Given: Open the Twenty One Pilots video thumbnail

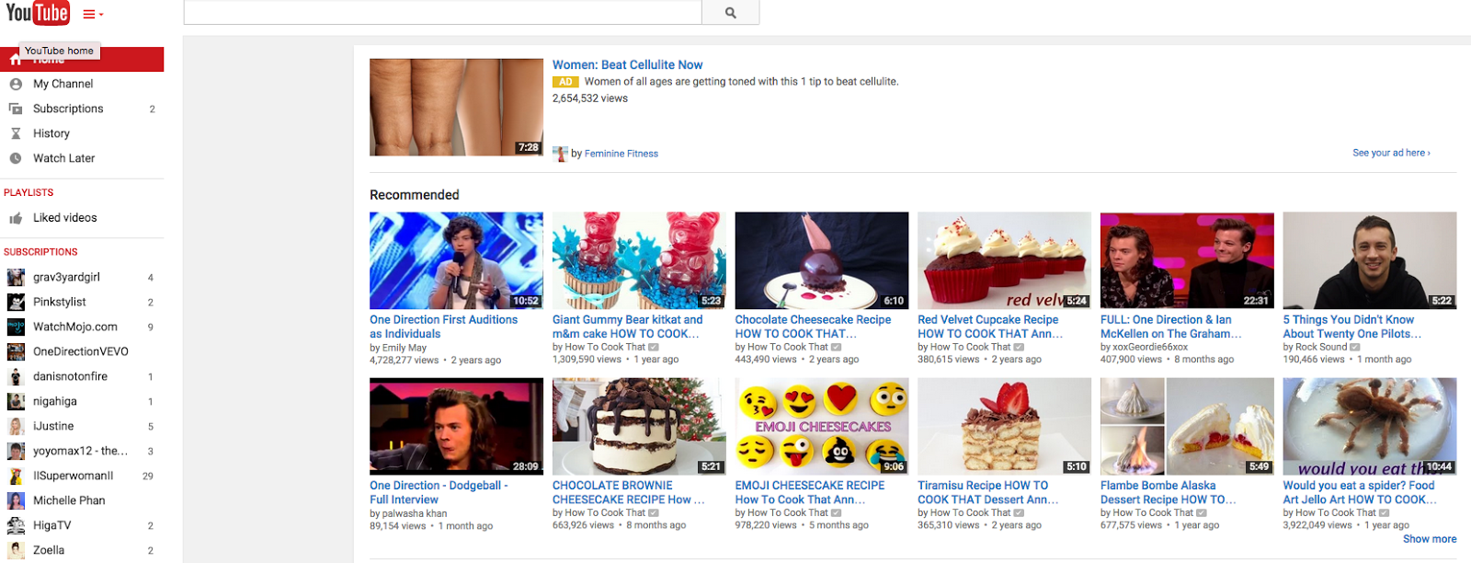Looking at the screenshot, I should point(1370,260).
